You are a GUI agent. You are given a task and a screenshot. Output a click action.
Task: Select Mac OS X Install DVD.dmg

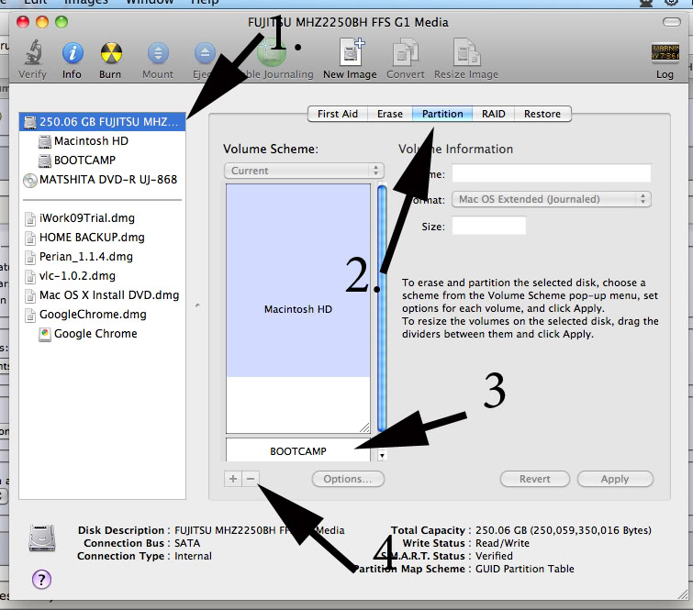pos(102,295)
